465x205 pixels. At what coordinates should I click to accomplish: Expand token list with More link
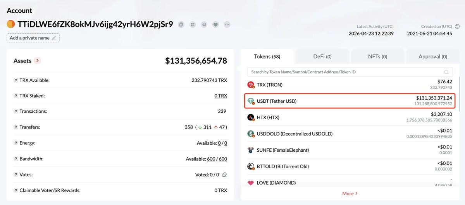(x=350, y=193)
